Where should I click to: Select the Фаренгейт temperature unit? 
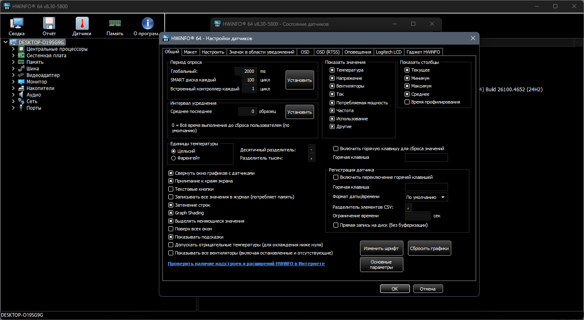click(174, 158)
